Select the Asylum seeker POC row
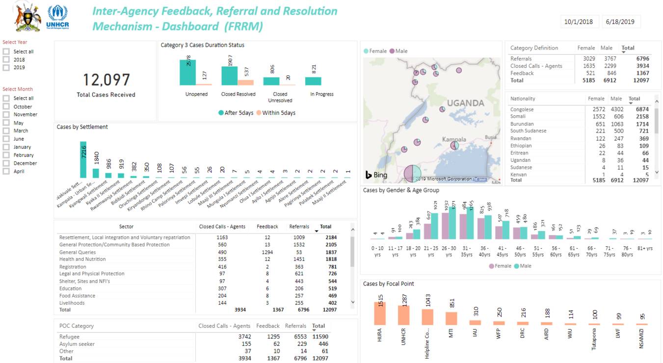 [193, 344]
